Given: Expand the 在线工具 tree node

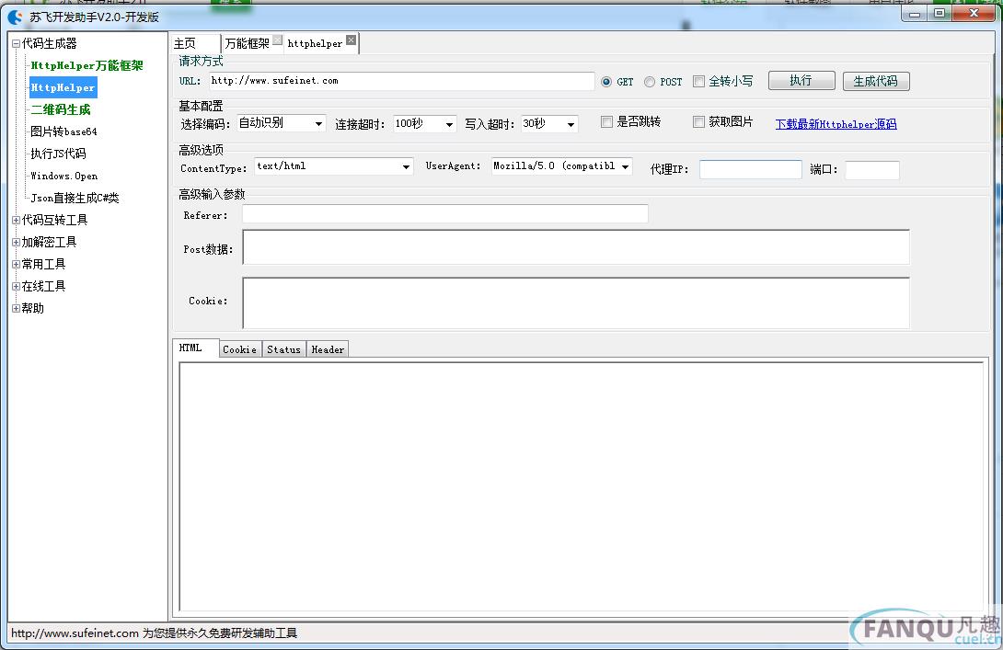Looking at the screenshot, I should [x=16, y=286].
